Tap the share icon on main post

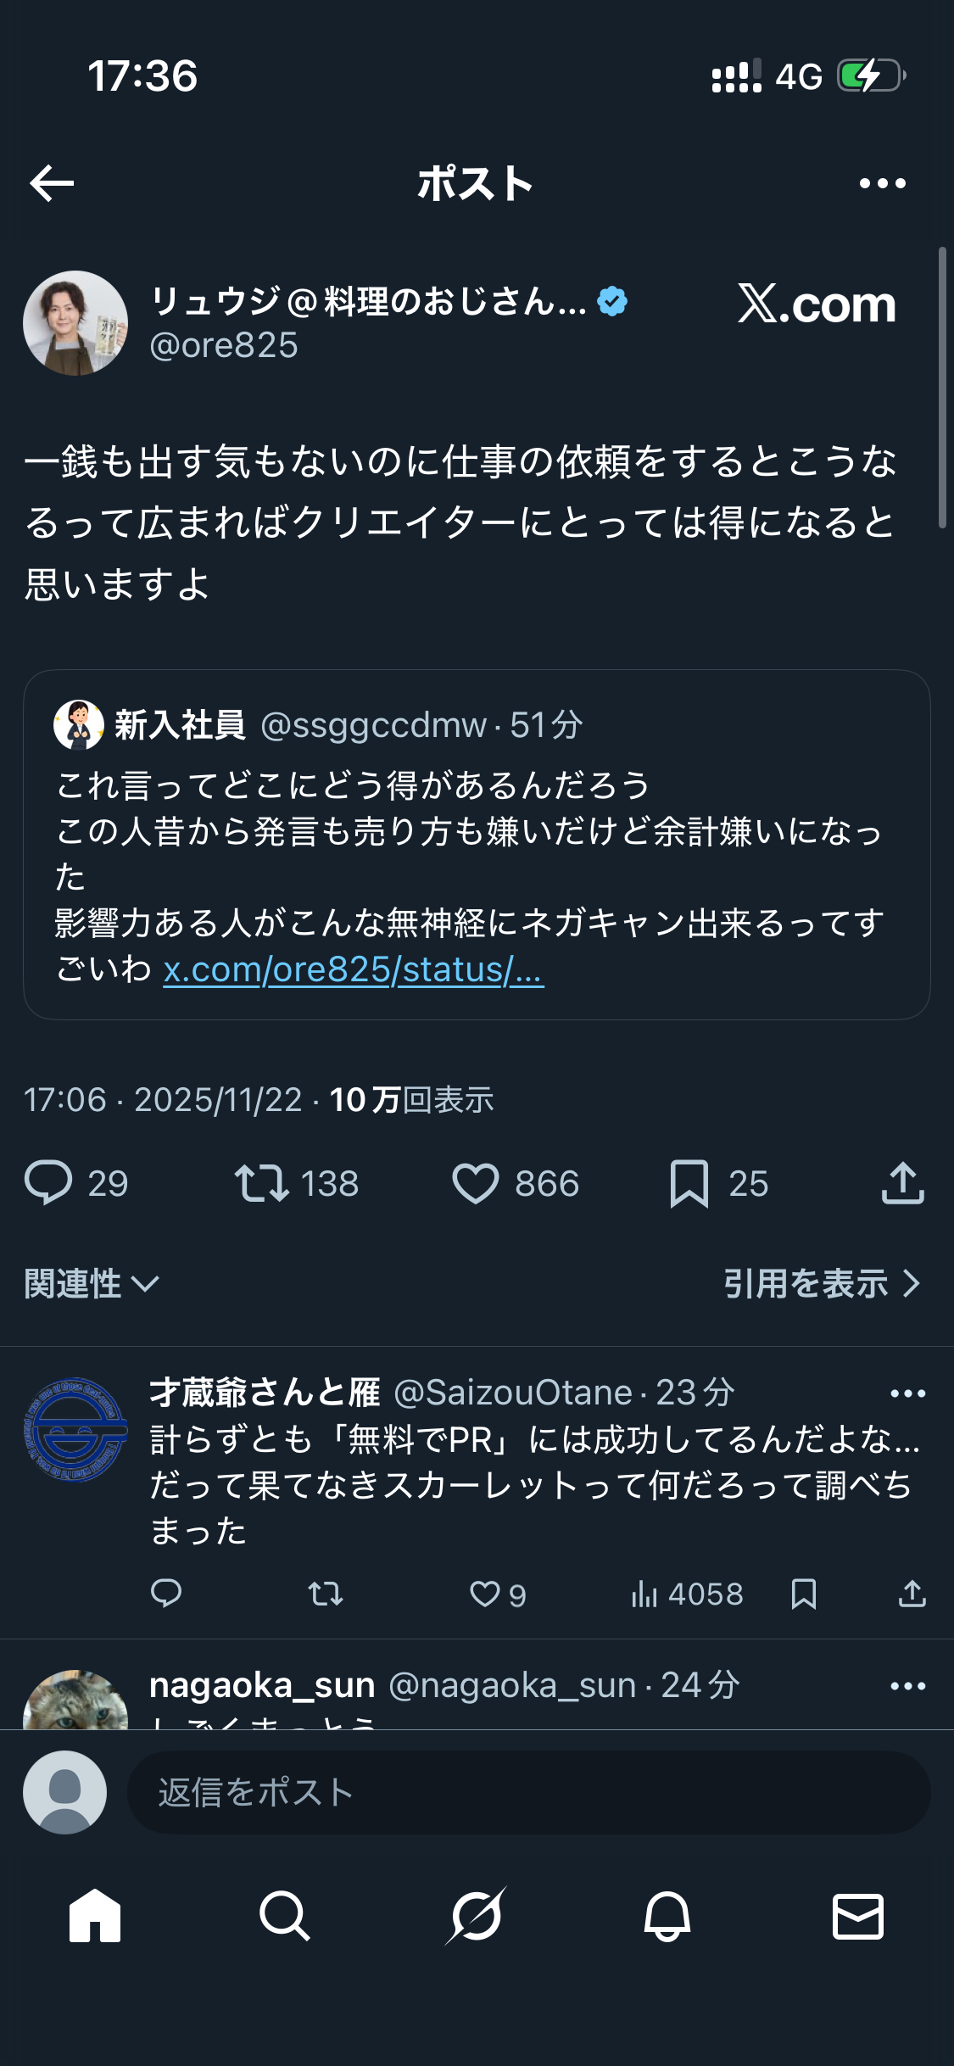(x=902, y=1183)
